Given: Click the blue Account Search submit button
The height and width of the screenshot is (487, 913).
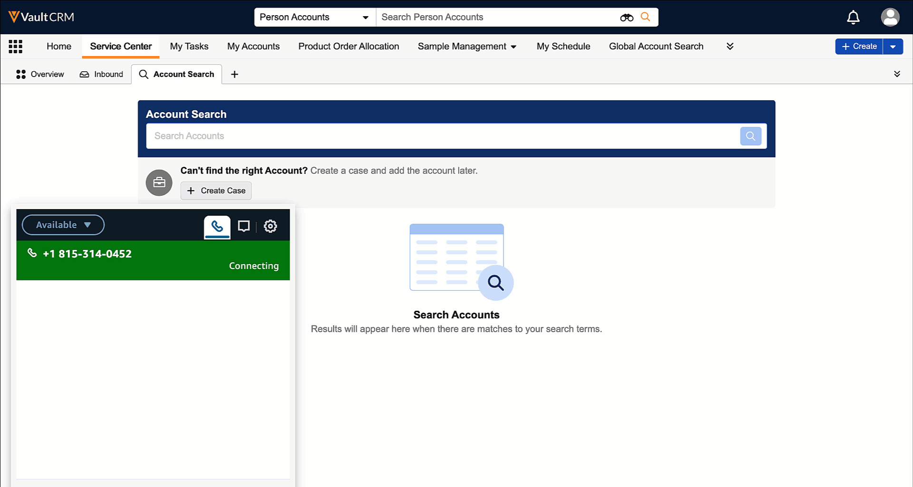Looking at the screenshot, I should (x=750, y=136).
